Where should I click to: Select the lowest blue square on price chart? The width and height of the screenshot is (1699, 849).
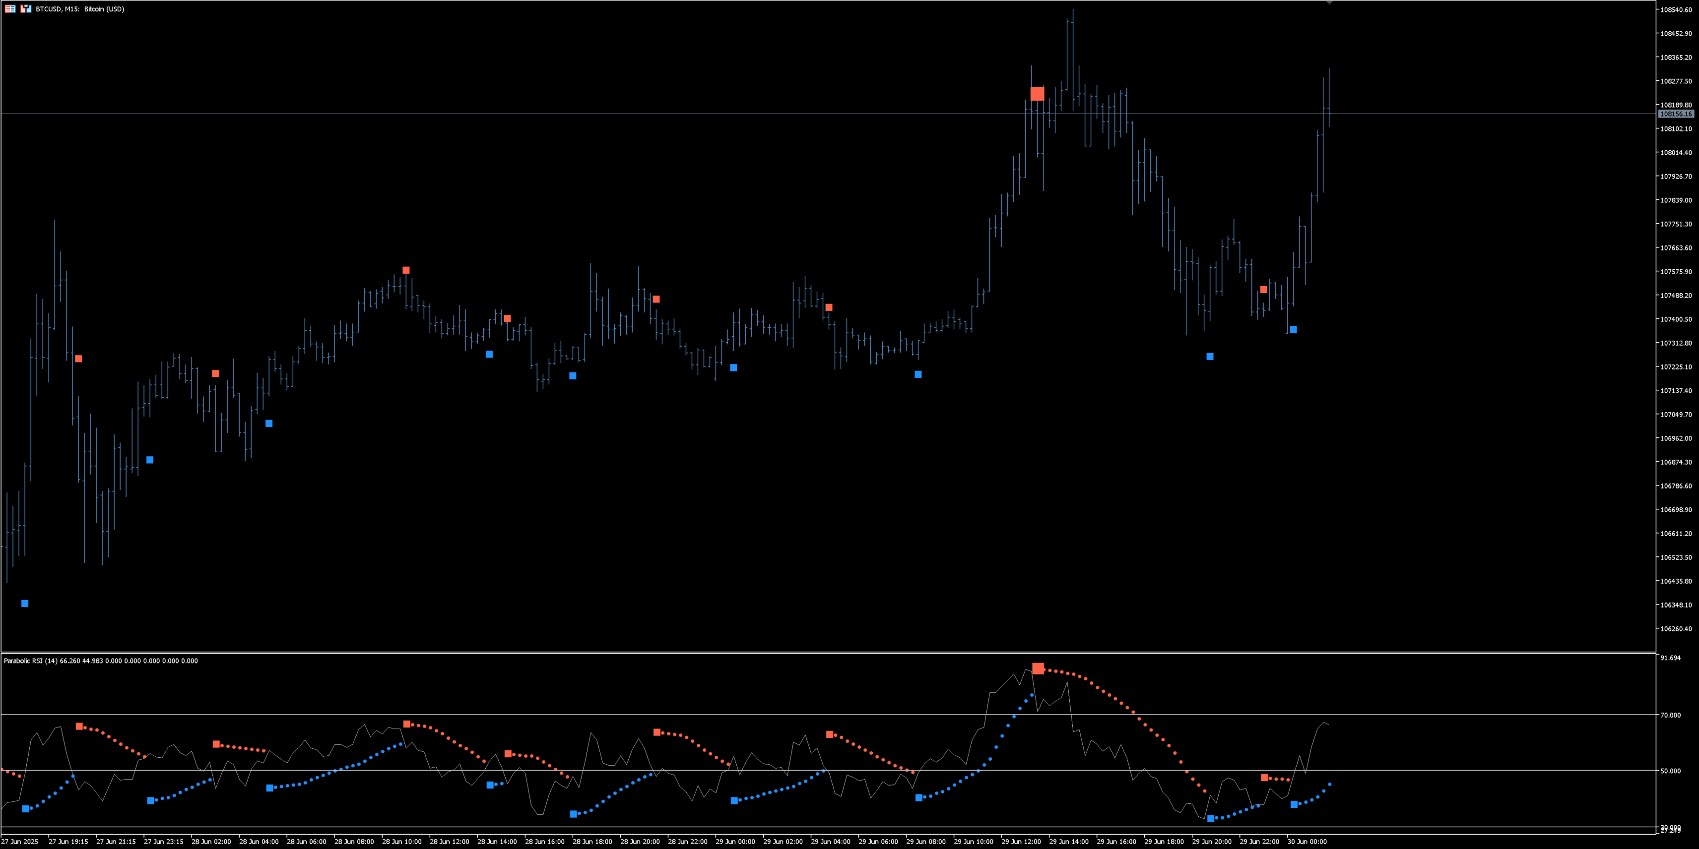tap(25, 604)
